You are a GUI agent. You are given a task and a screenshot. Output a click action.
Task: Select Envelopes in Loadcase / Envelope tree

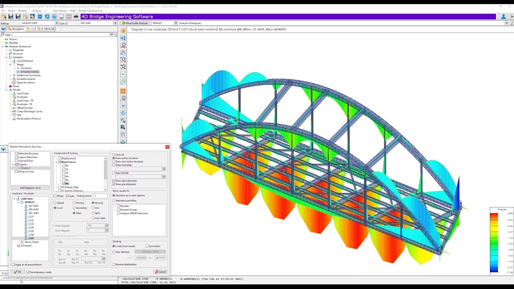coord(26,245)
